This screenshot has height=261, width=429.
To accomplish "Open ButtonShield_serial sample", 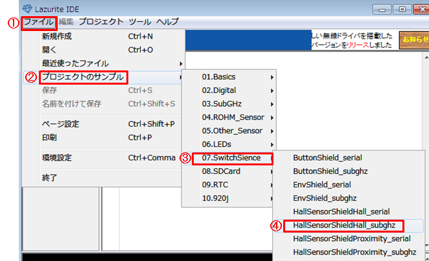I will (349, 158).
